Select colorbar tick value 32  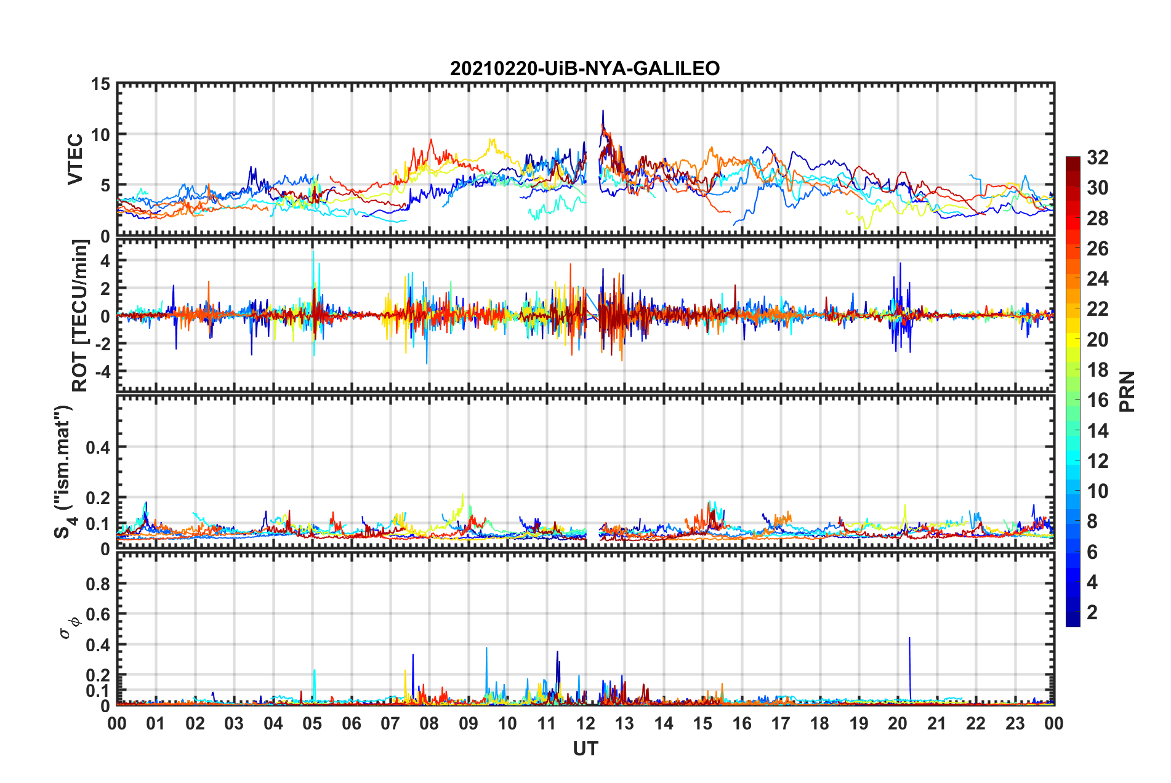(x=1098, y=158)
